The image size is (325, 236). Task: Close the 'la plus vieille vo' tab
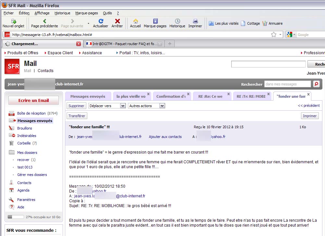click(148, 94)
